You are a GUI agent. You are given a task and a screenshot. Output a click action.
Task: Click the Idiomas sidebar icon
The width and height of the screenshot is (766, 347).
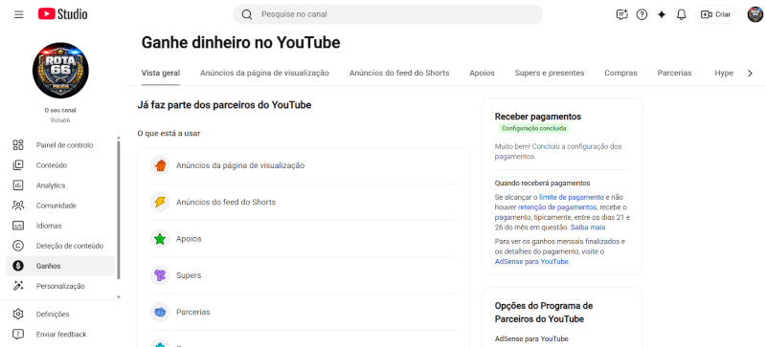18,226
